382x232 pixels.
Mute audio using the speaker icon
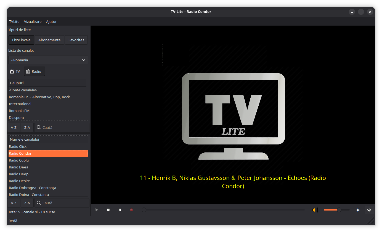[x=315, y=210]
